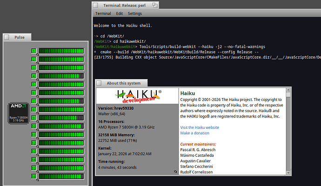Click the CPU 4 activity bar

click(x=60, y=76)
